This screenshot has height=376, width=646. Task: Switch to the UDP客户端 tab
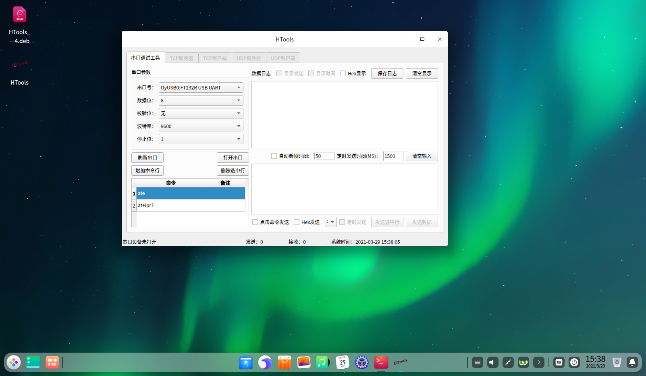pyautogui.click(x=283, y=58)
